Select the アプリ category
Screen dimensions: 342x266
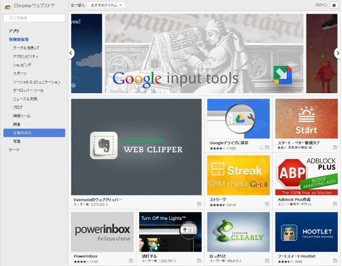click(x=14, y=31)
